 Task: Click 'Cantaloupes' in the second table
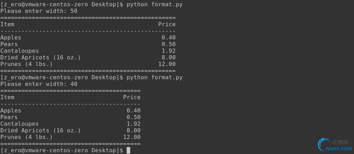point(20,124)
